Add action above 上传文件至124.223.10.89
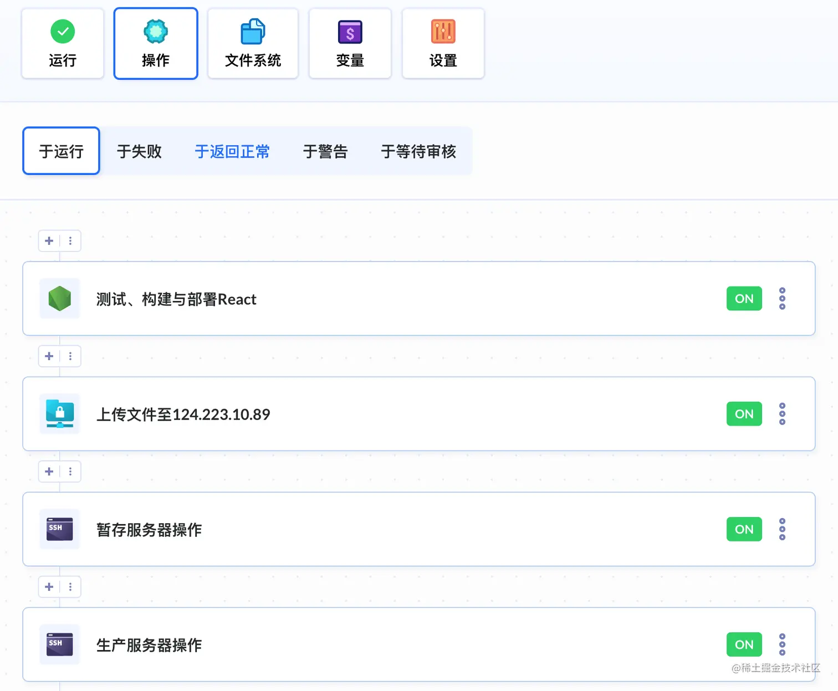 [x=49, y=356]
